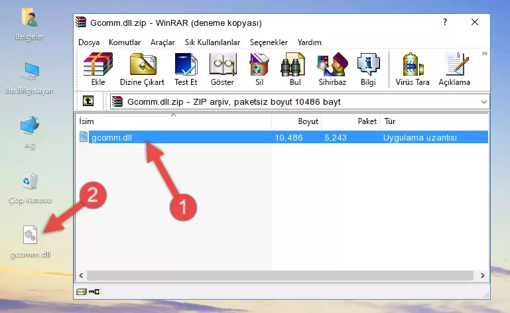Click the 10,486 size value
This screenshot has width=510, height=313.
(289, 138)
